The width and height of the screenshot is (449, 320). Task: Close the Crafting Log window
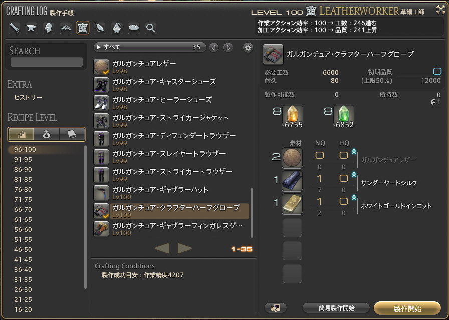point(440,9)
